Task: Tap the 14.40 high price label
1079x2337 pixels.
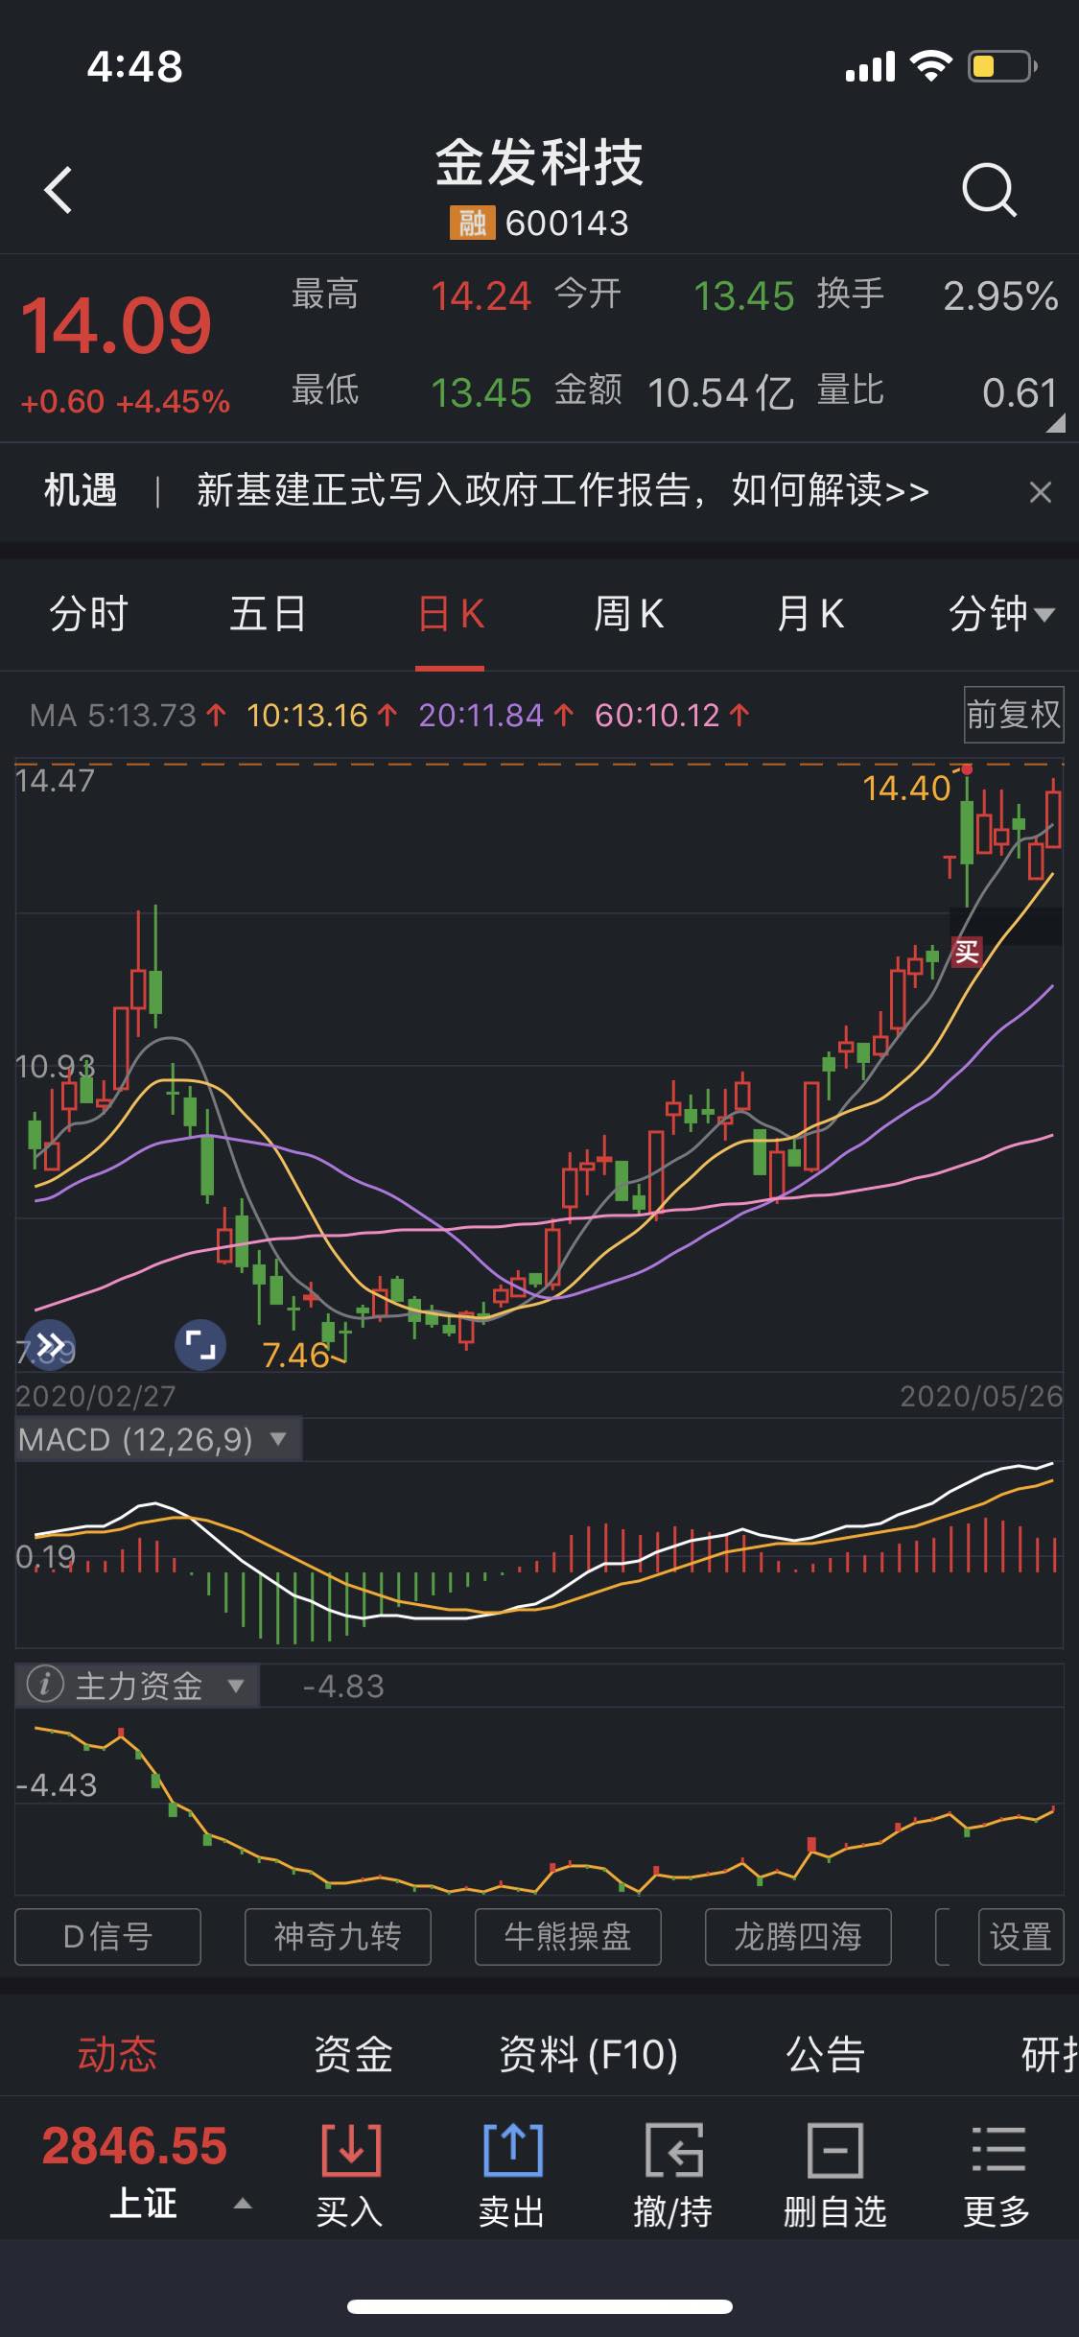Action: (x=905, y=789)
